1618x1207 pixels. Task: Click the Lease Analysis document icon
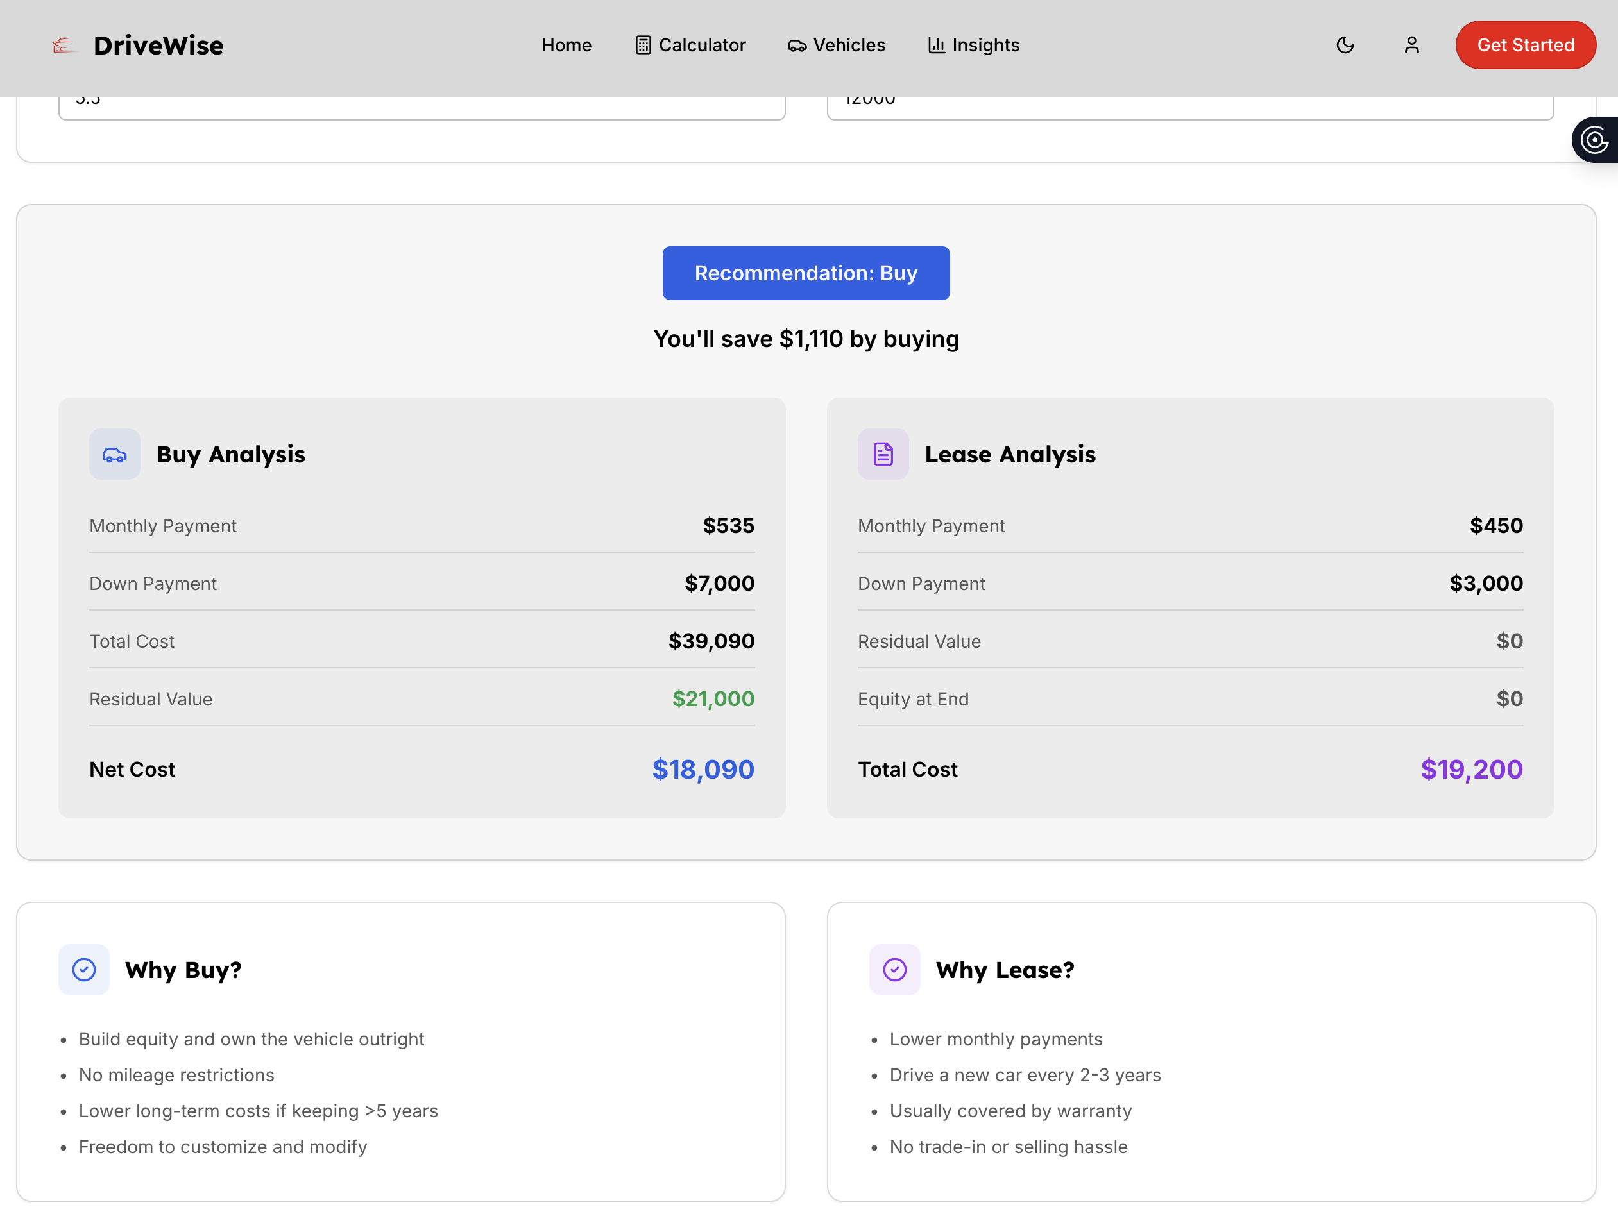tap(883, 455)
